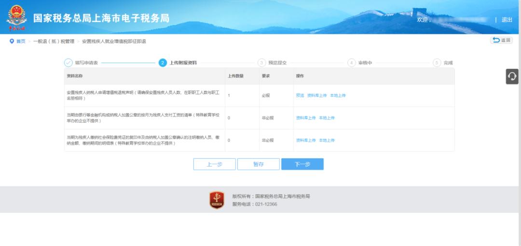Click the red shield badge in footer

tap(217, 200)
